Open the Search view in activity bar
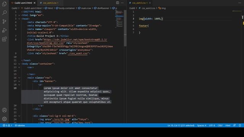Screen dimensions: 244x137 pyautogui.click(x=4, y=13)
